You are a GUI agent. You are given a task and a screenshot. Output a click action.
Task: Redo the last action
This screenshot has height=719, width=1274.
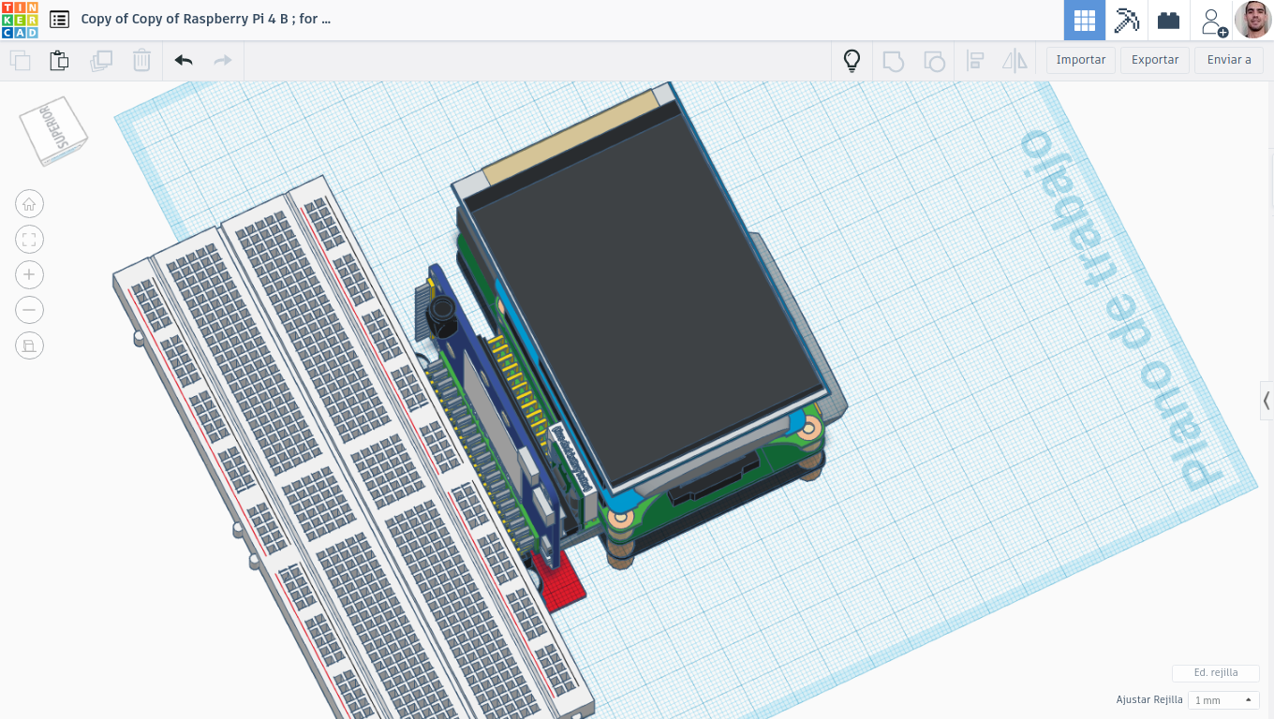[223, 61]
